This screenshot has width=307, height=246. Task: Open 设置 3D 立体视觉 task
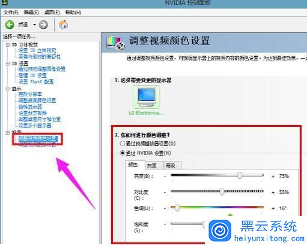click(x=37, y=50)
